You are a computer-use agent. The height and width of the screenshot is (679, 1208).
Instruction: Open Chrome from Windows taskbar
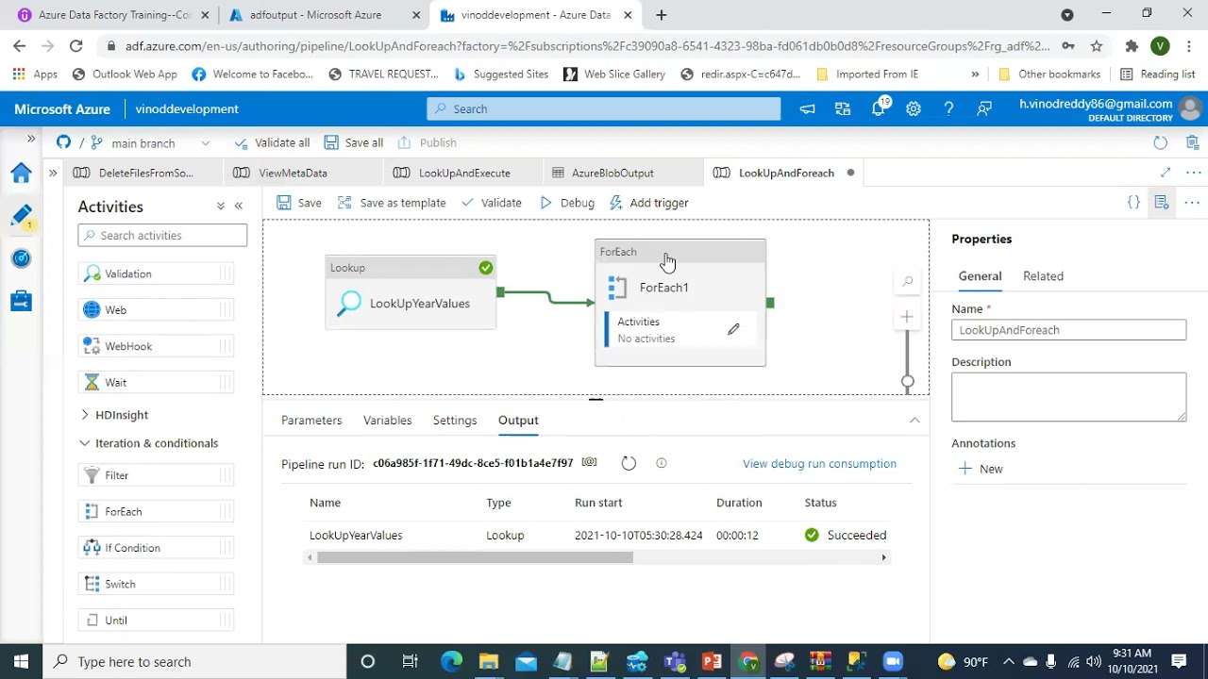[x=749, y=661]
